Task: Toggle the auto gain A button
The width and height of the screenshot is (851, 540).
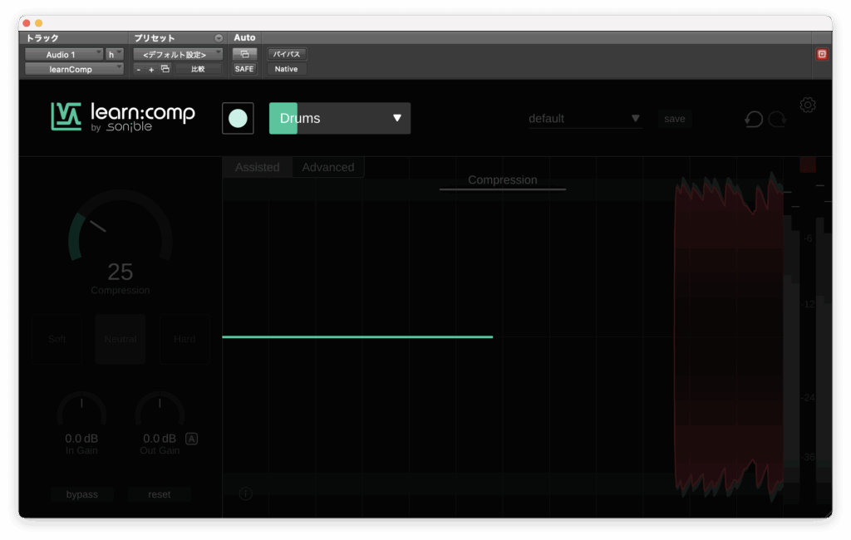Action: click(x=192, y=439)
